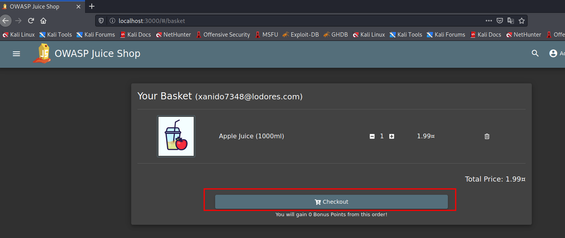Screen dimensions: 565x238
Task: Click the "Total Price: 1.99¤" text
Action: tap(495, 179)
